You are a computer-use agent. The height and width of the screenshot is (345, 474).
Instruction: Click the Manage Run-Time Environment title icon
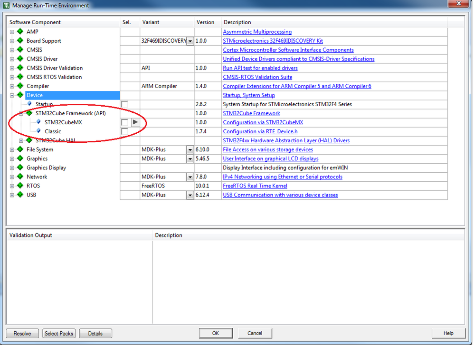6,5
